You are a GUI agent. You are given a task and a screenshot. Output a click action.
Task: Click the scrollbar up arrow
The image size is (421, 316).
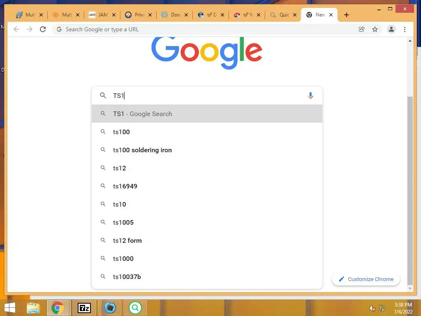point(410,41)
